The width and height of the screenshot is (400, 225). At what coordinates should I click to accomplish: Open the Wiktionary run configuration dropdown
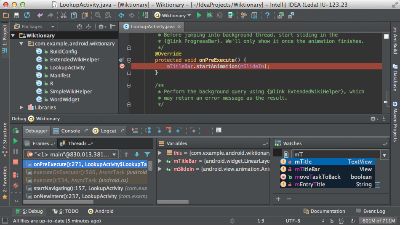(173, 16)
